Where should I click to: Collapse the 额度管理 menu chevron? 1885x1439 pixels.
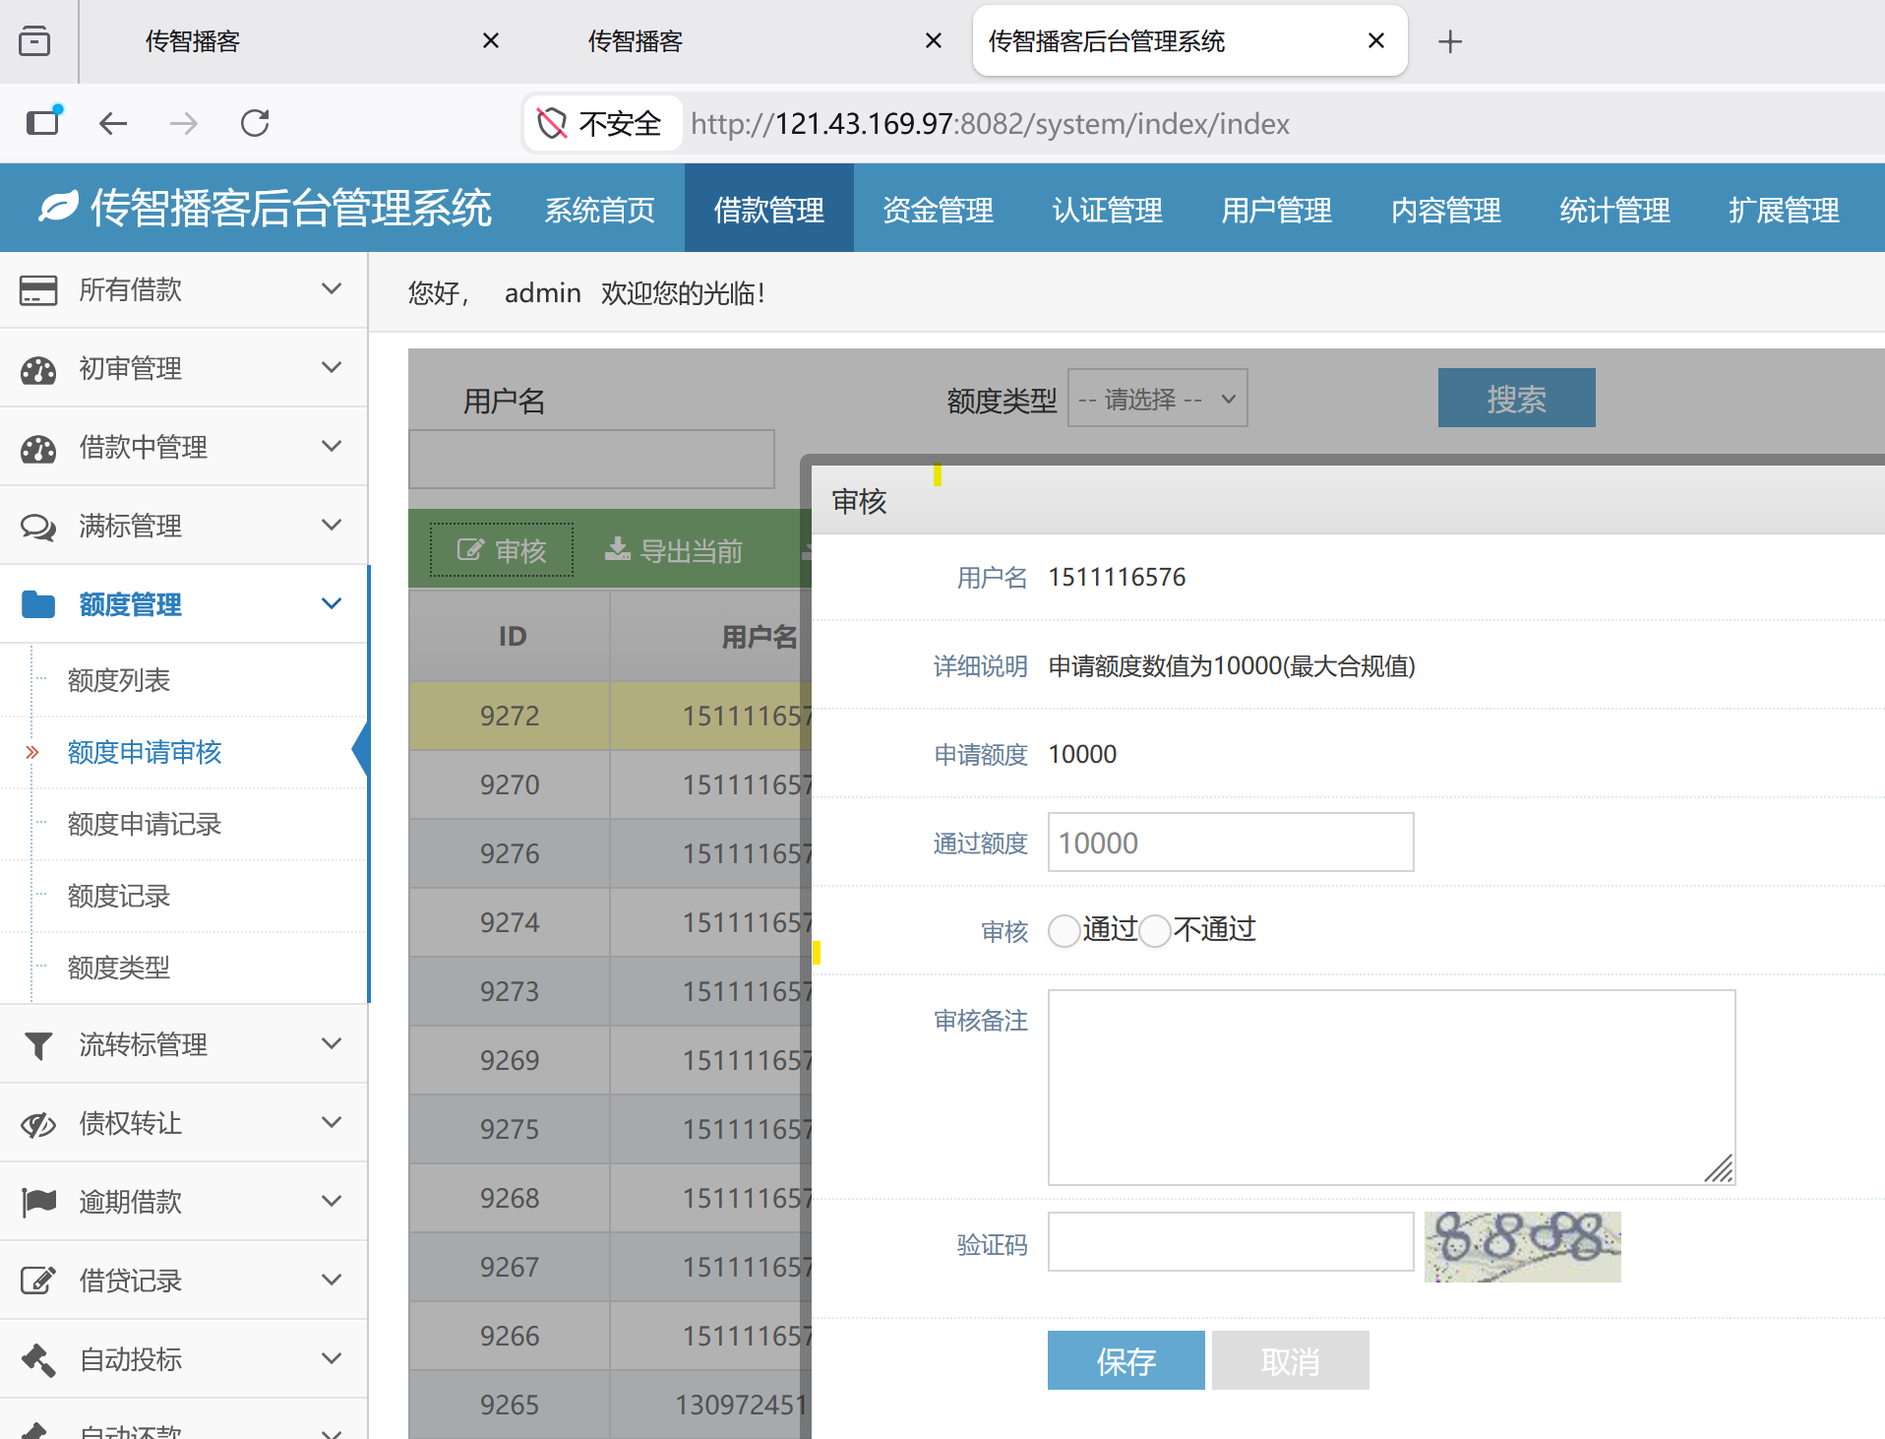coord(332,603)
